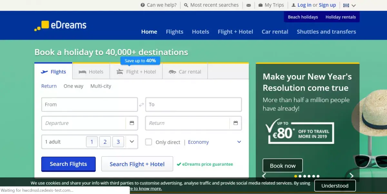
Task: Switch to the Car rental search tab
Action: click(185, 72)
